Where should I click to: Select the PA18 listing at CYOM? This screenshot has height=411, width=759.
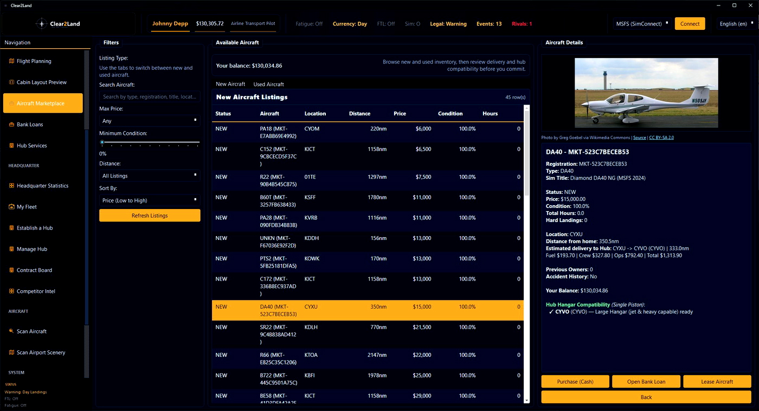coord(368,133)
